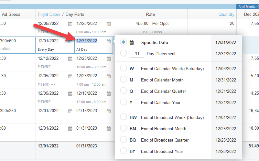
Task: Select End of Broadcast Month option
Action: [x=124, y=129]
